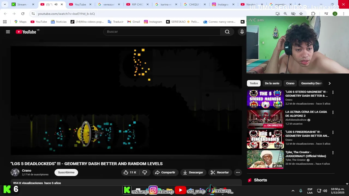
Task: Open options menu for LOS 5 FINGERDASHS video
Action: 333,132
